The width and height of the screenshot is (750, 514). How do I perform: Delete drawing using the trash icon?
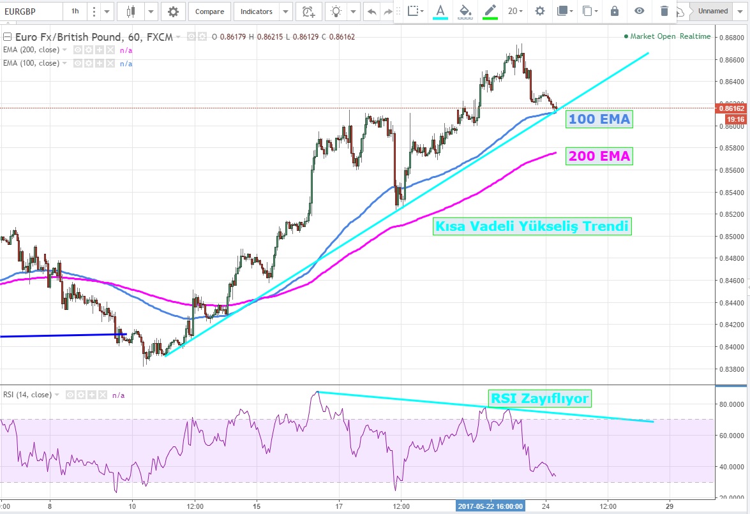(664, 11)
